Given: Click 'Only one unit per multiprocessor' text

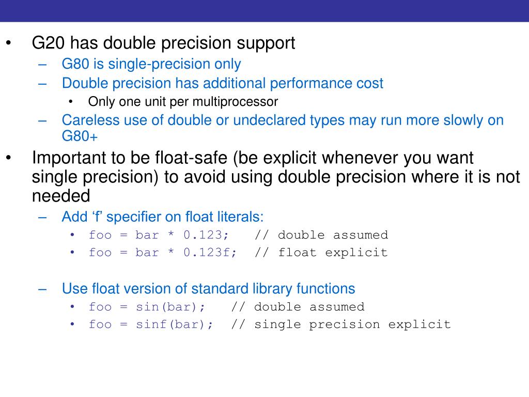Looking at the screenshot, I should coord(183,102).
